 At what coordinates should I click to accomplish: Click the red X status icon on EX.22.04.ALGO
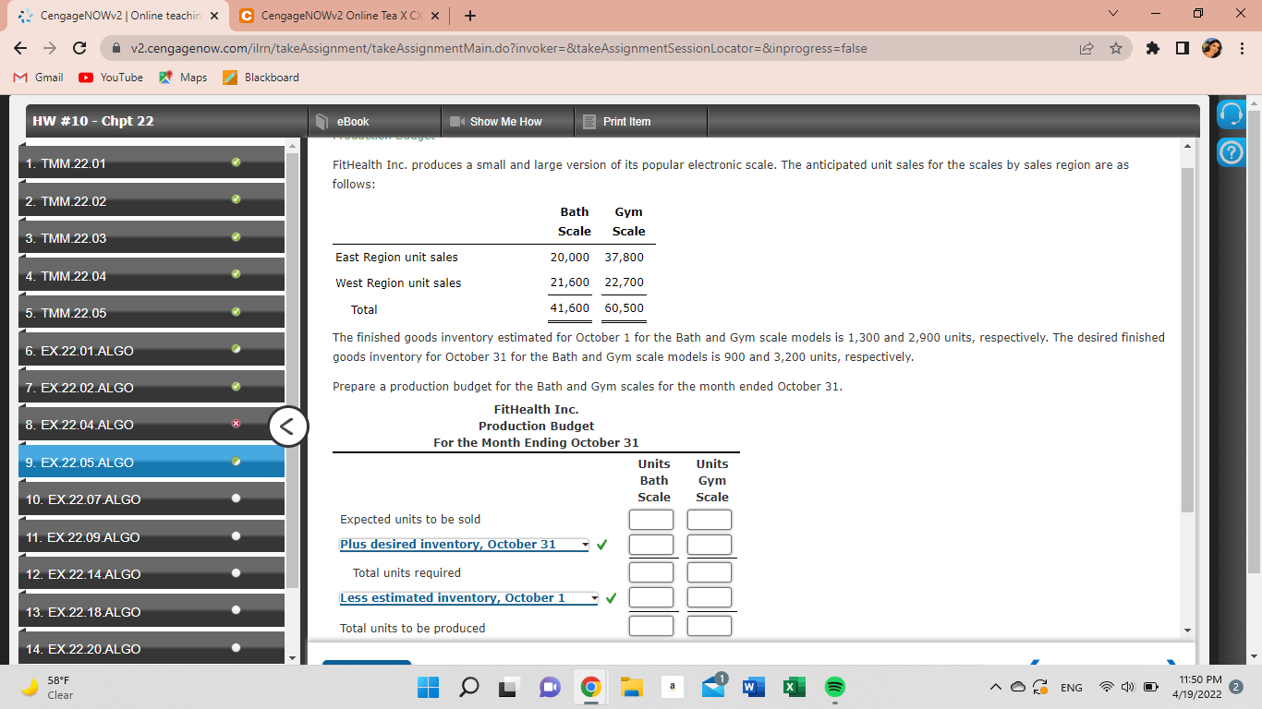tap(237, 424)
